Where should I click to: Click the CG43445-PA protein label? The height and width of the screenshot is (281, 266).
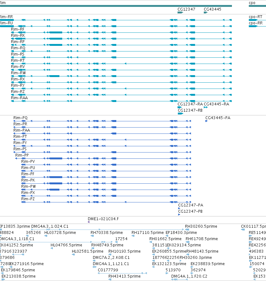coord(218,118)
